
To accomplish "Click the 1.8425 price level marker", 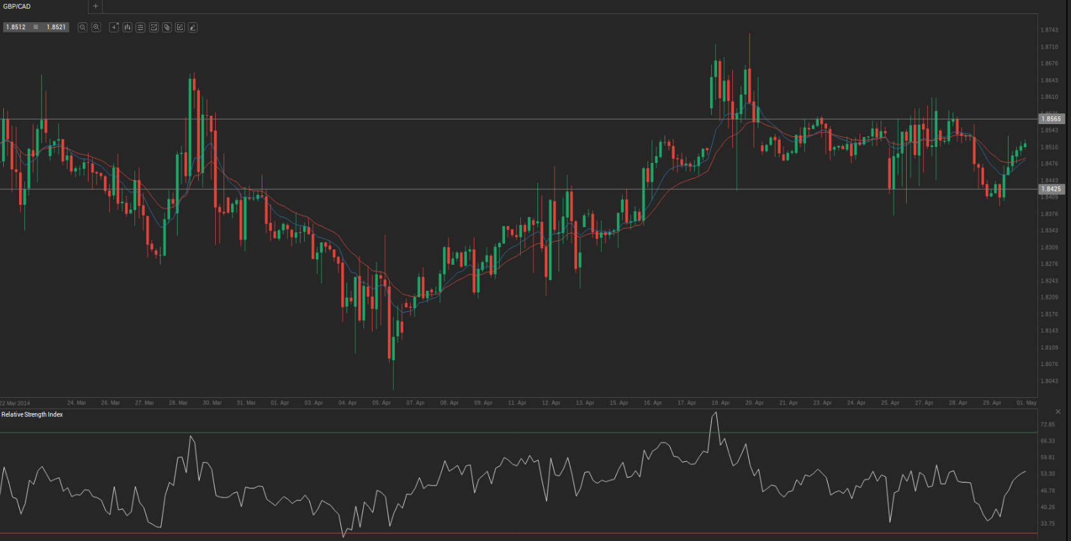I will point(1051,189).
